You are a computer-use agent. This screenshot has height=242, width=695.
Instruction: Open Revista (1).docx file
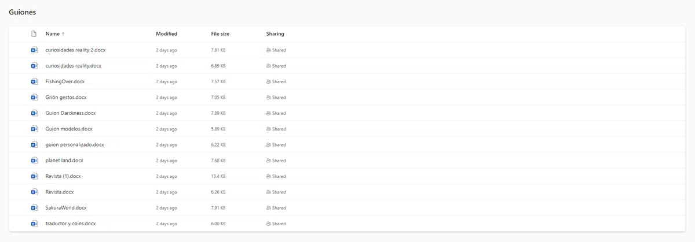pyautogui.click(x=63, y=176)
